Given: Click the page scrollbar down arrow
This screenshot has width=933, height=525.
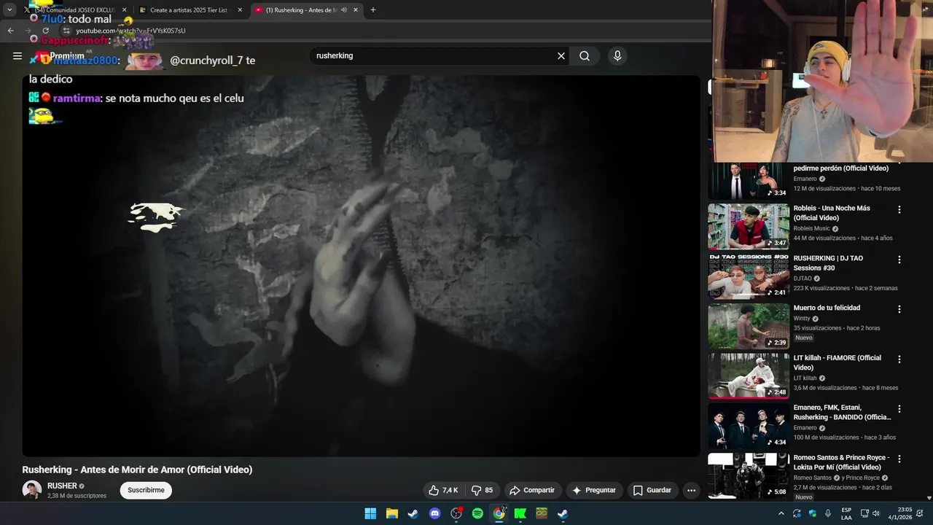Looking at the screenshot, I should click(929, 498).
